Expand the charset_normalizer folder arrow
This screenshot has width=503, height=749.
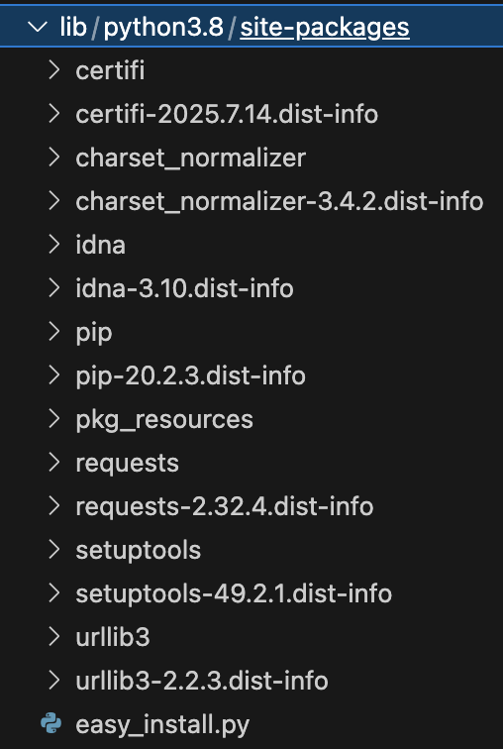(54, 158)
